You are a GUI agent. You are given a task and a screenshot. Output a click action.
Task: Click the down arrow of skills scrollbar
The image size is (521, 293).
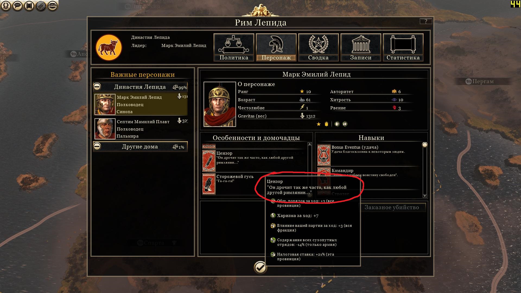425,196
